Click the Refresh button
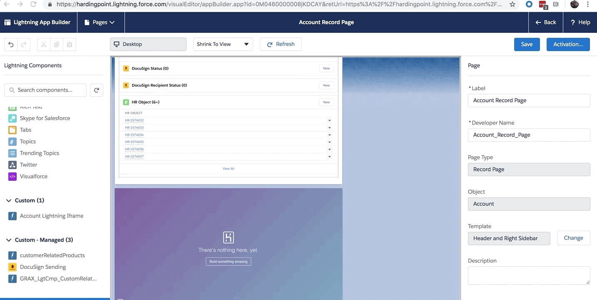The height and width of the screenshot is (300, 597). point(281,44)
